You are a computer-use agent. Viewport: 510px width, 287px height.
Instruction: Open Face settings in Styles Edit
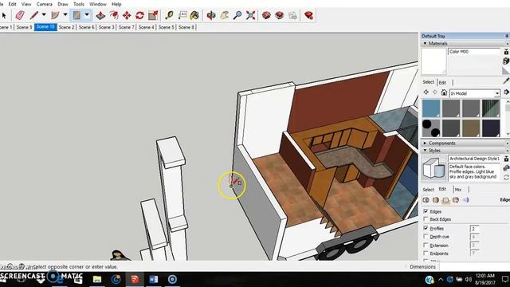[x=436, y=200]
